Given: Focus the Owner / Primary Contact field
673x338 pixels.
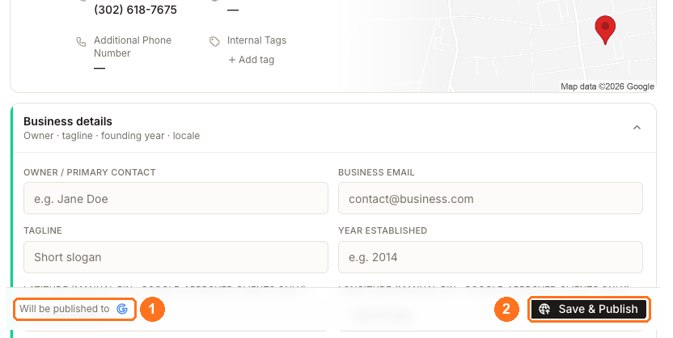Looking at the screenshot, I should [176, 198].
